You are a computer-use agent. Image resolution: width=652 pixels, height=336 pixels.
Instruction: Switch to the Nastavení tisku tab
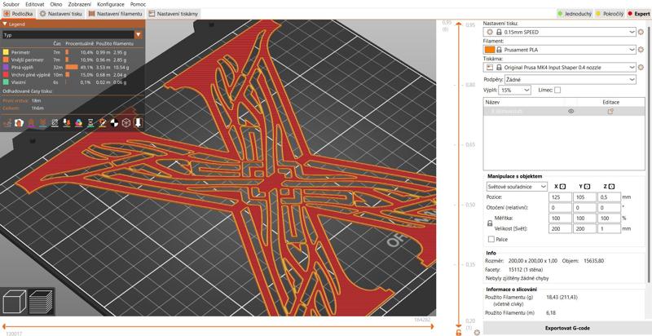[60, 14]
